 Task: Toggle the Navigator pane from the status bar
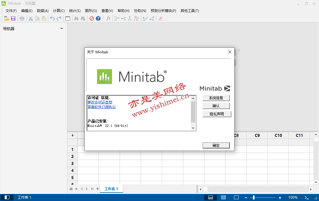7,197
